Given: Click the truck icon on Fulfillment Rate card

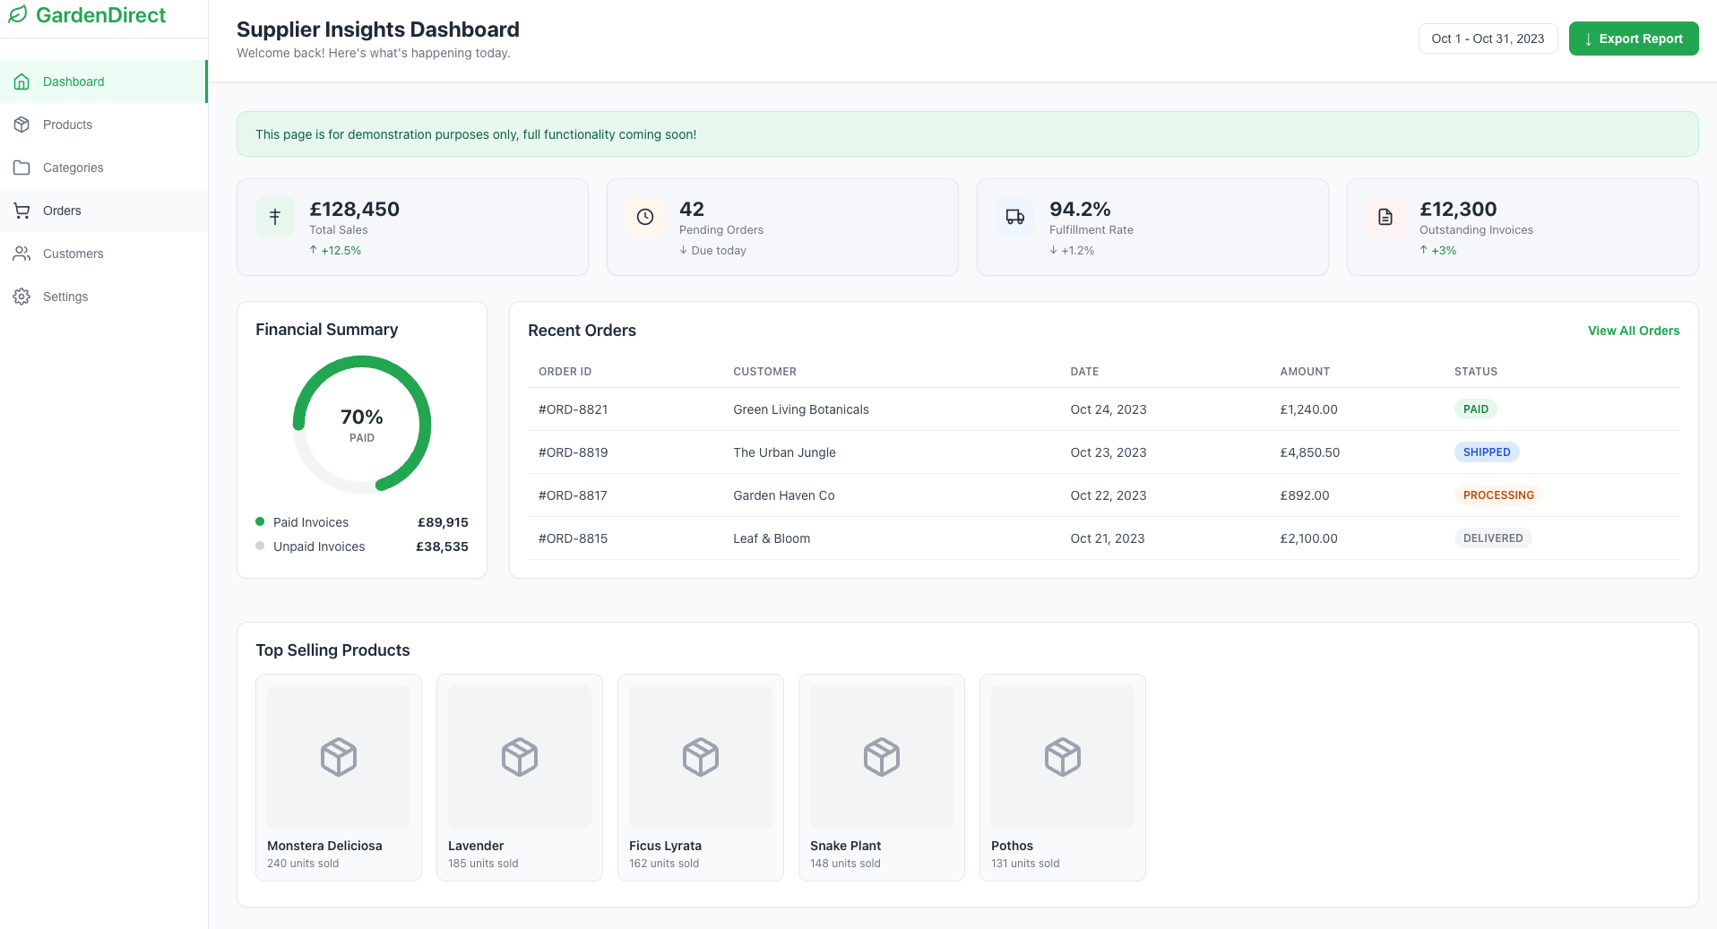Looking at the screenshot, I should pyautogui.click(x=1014, y=216).
